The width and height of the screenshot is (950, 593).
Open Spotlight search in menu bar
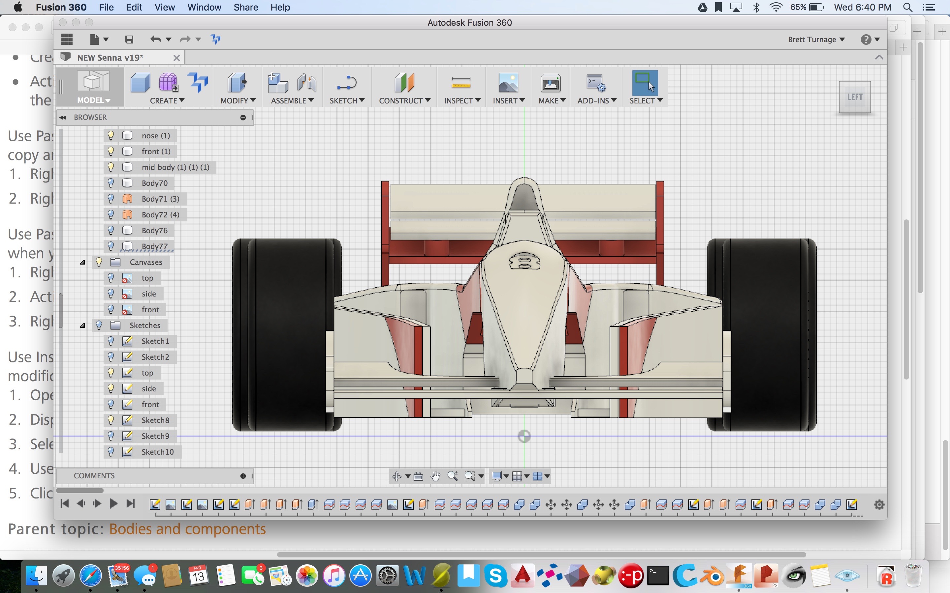tap(907, 7)
